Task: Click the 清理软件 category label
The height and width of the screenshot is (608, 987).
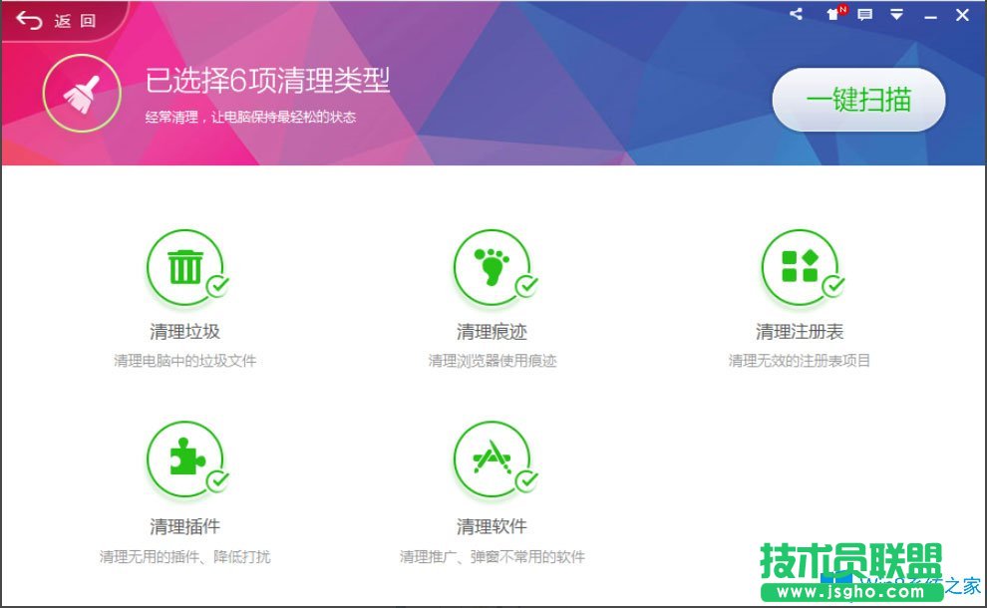Action: pyautogui.click(x=493, y=525)
